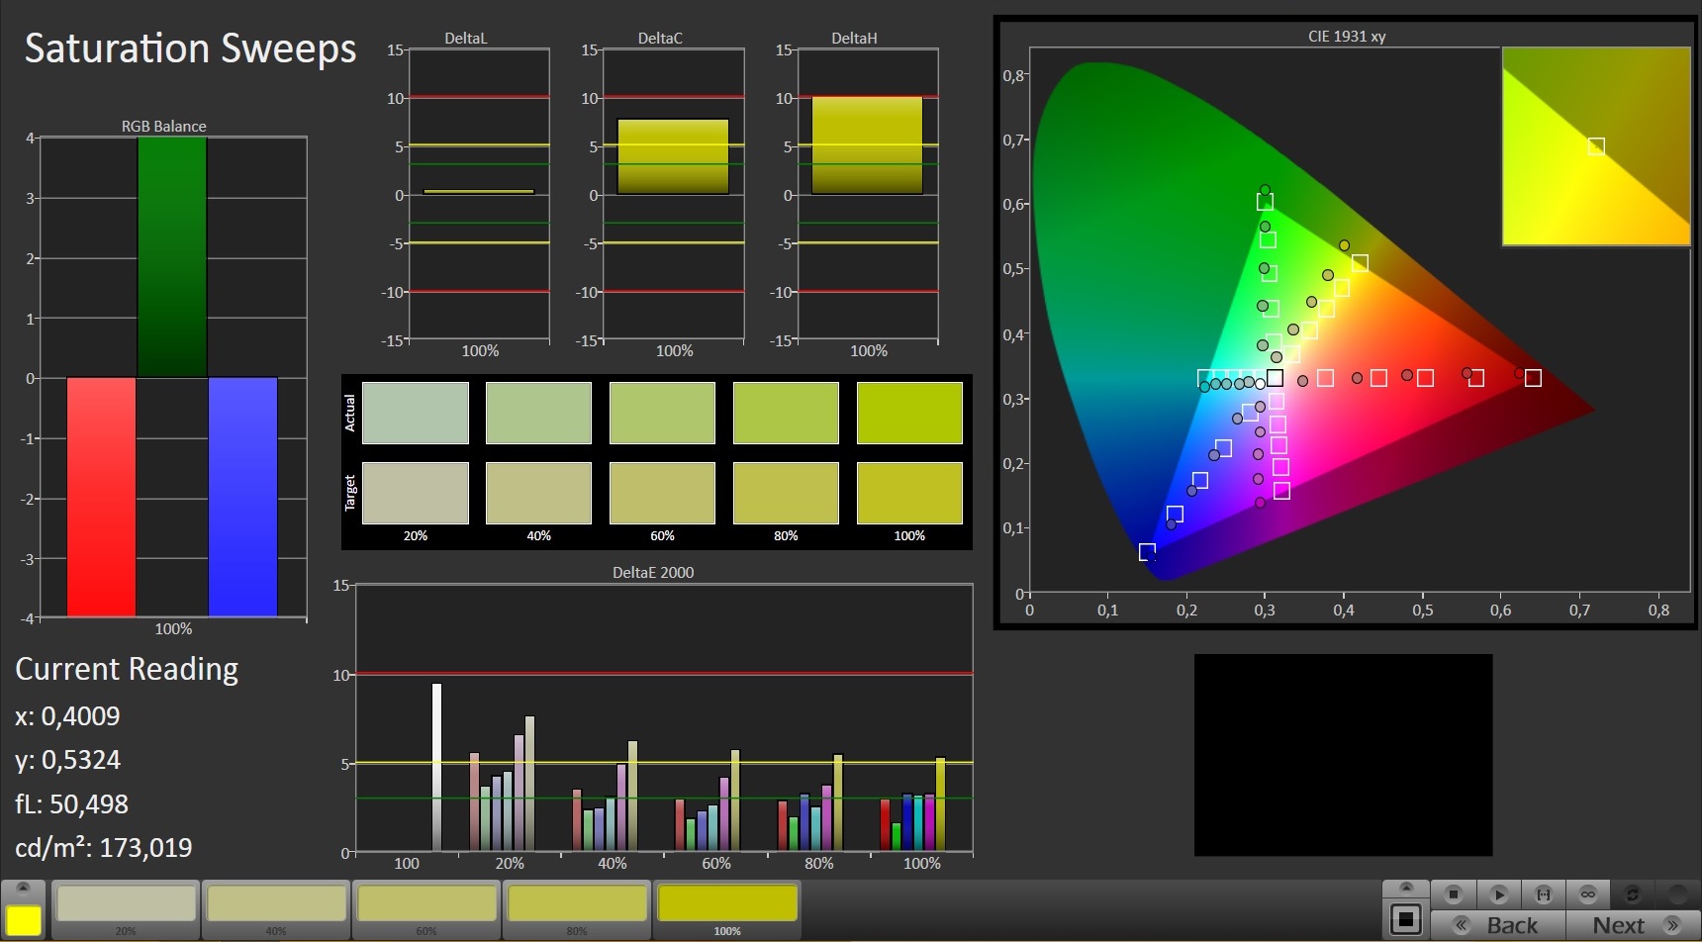Advance with the Next button
The height and width of the screenshot is (942, 1702).
pos(1634,925)
